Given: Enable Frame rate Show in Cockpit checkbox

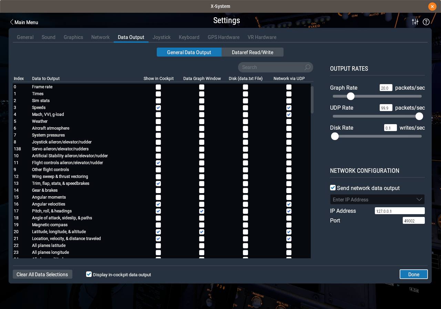Looking at the screenshot, I should (x=158, y=87).
